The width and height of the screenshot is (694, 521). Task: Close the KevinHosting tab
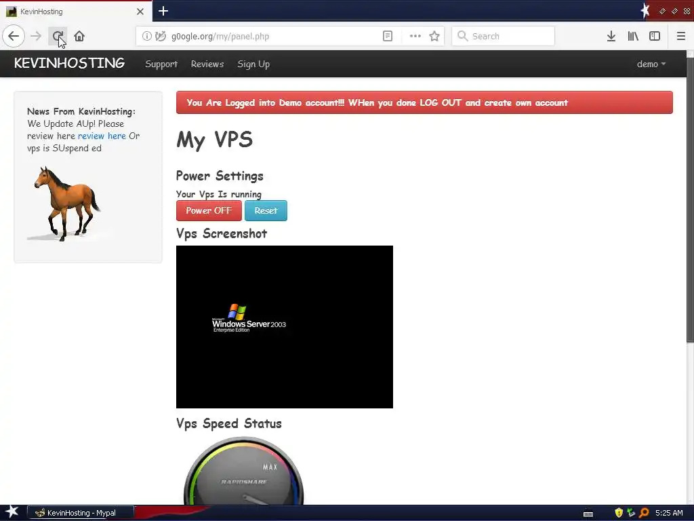[140, 12]
